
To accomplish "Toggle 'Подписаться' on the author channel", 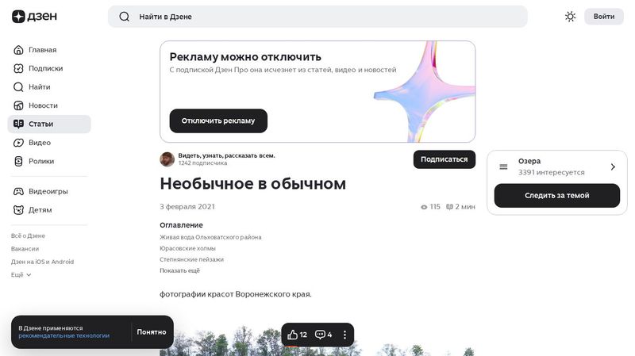I will pos(444,159).
